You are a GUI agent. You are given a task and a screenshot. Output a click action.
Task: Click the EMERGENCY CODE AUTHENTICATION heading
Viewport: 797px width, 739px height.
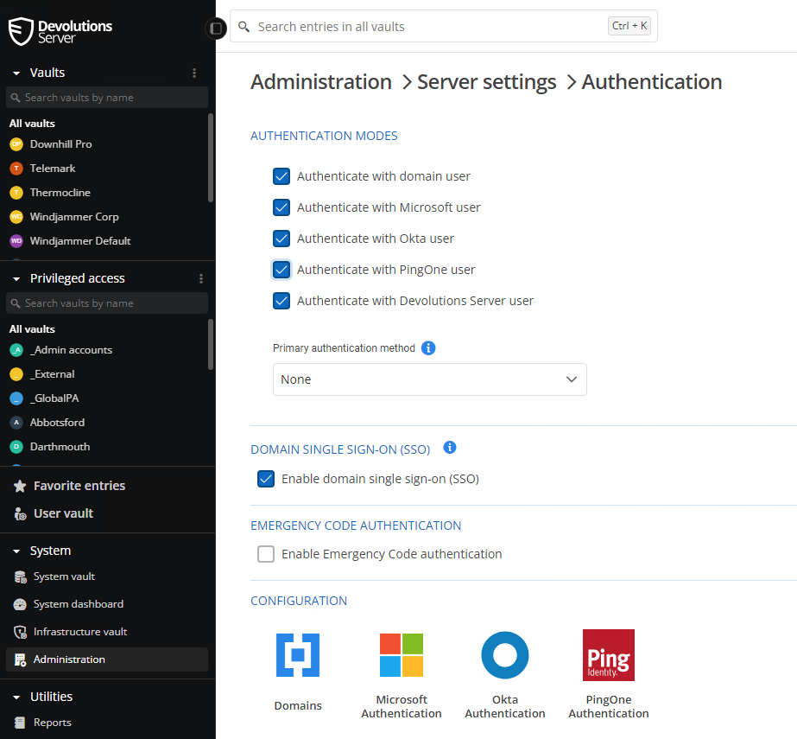click(x=356, y=526)
